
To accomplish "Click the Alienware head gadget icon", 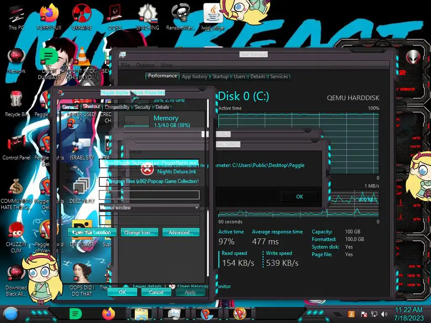I will pos(413,57).
